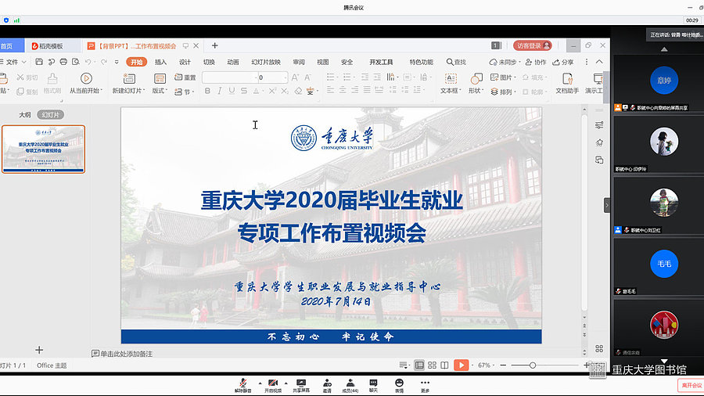Open the 成员(44) members list

350,385
